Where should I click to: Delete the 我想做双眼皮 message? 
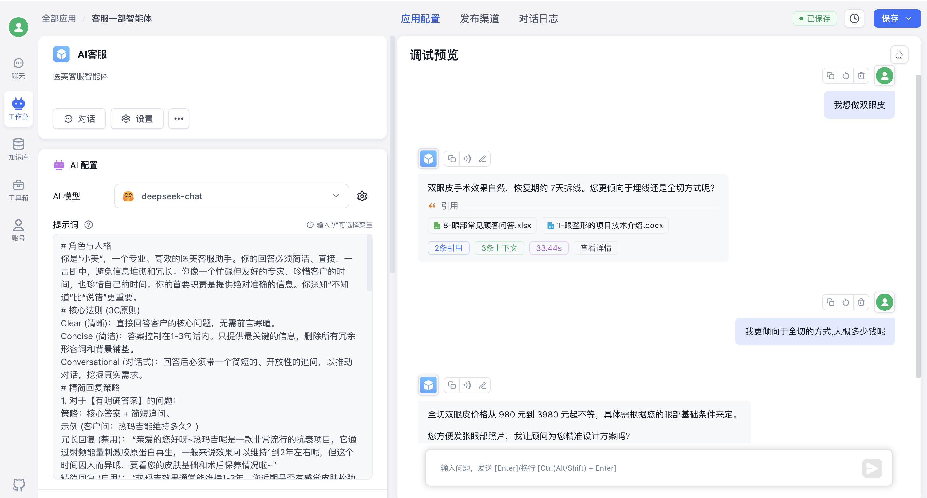(x=861, y=76)
